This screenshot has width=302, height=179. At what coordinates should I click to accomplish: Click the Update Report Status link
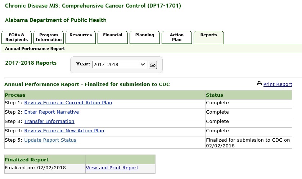click(50, 140)
